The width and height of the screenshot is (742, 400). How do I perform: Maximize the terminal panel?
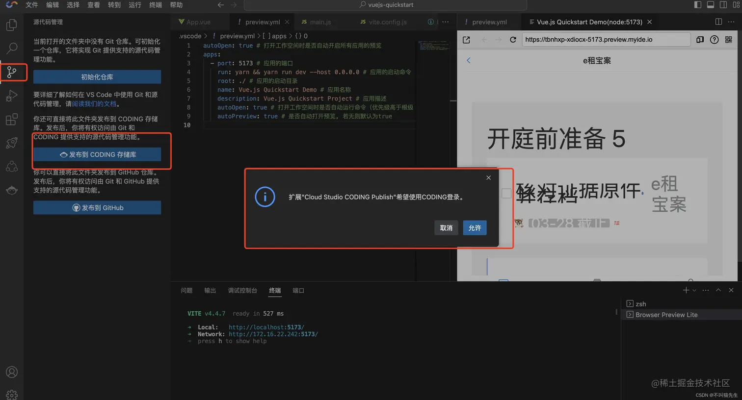pos(718,290)
